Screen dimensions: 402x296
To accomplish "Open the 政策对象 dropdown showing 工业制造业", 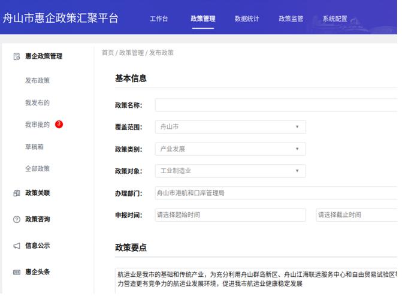I will coord(230,171).
